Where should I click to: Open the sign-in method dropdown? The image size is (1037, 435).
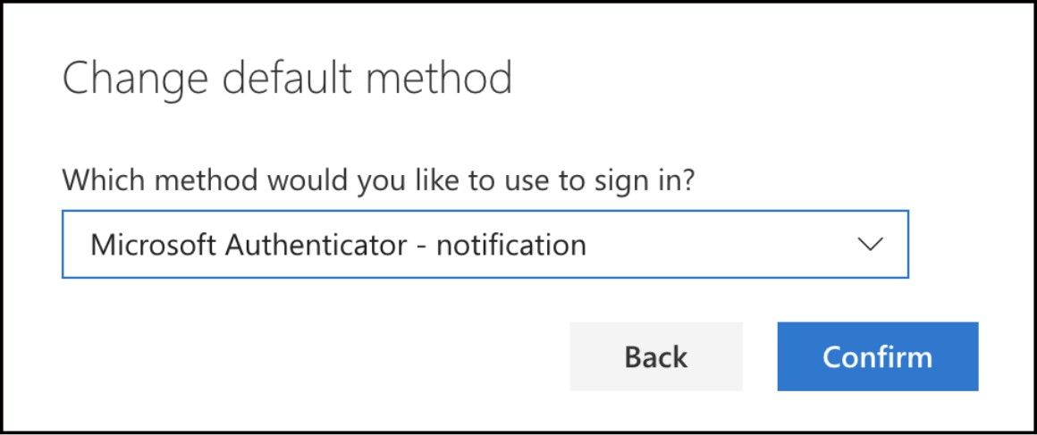click(485, 244)
